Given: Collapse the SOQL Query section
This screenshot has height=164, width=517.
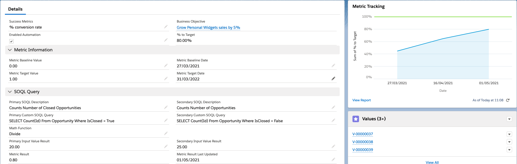Looking at the screenshot, I should [x=10, y=92].
